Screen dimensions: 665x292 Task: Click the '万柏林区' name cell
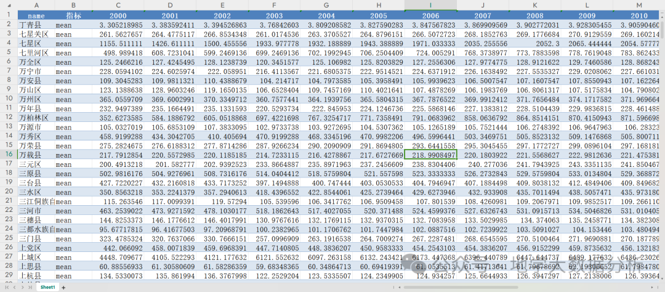tap(36, 118)
